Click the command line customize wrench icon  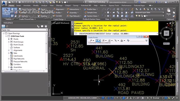[72, 27]
